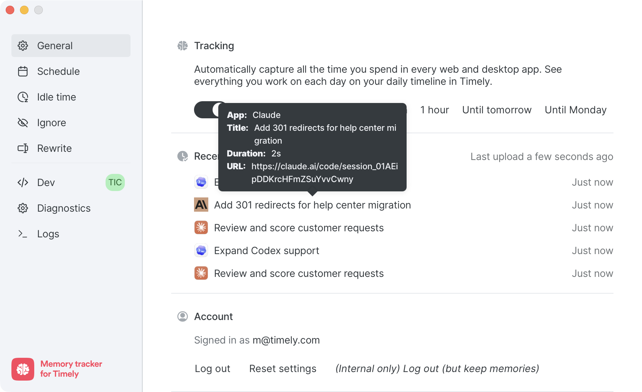Viewport: 642px width, 392px height.
Task: Close window with red traffic-light button
Action: click(10, 10)
